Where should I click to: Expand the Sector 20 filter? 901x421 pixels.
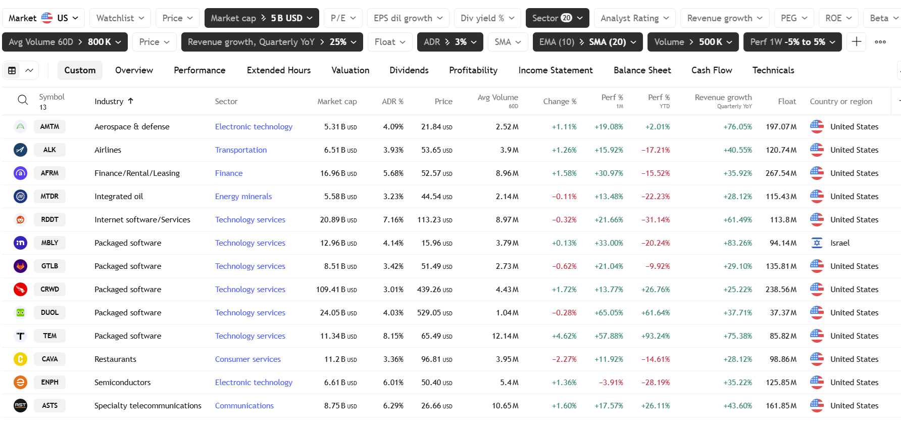557,18
